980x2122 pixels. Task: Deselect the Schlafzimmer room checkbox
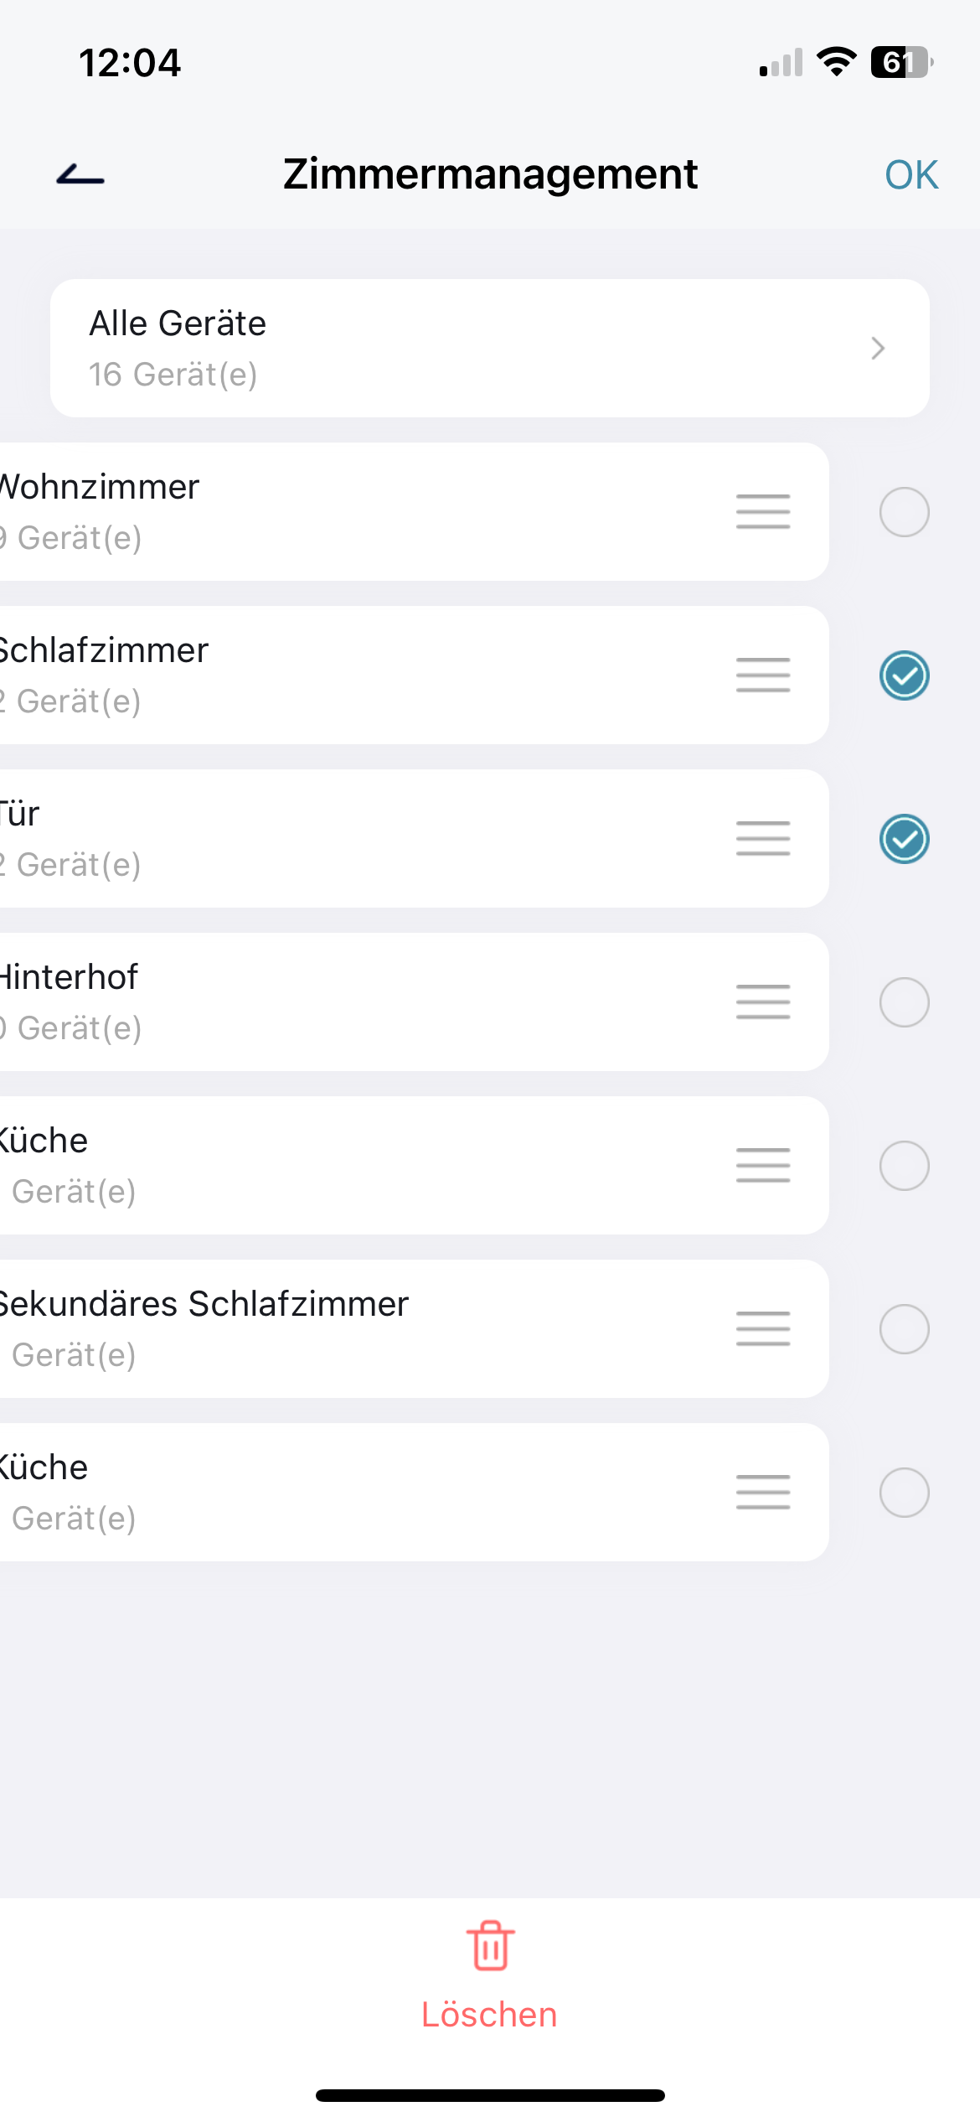[x=904, y=675]
